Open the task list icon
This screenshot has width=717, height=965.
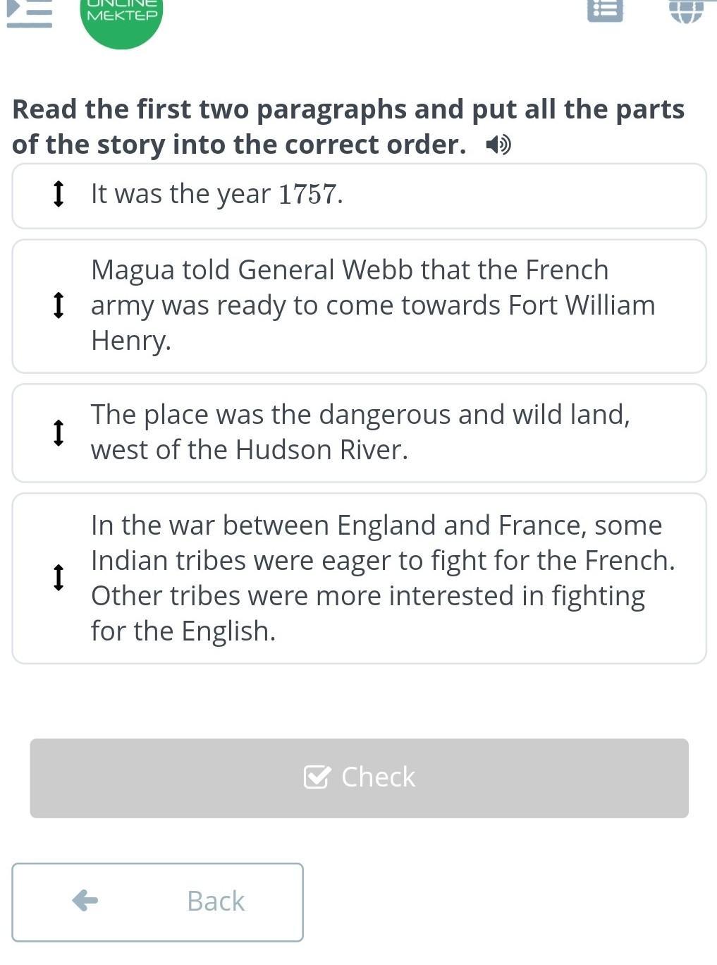pyautogui.click(x=604, y=10)
